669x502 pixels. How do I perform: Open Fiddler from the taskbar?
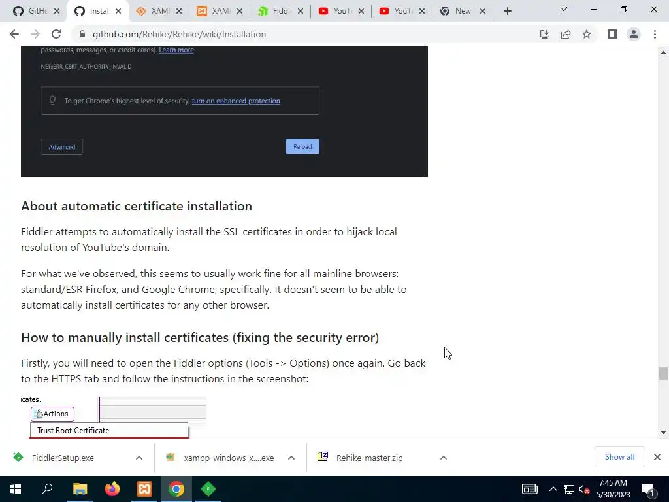(x=208, y=489)
